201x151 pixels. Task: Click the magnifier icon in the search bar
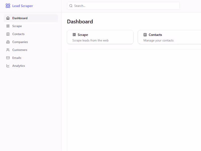click(71, 6)
